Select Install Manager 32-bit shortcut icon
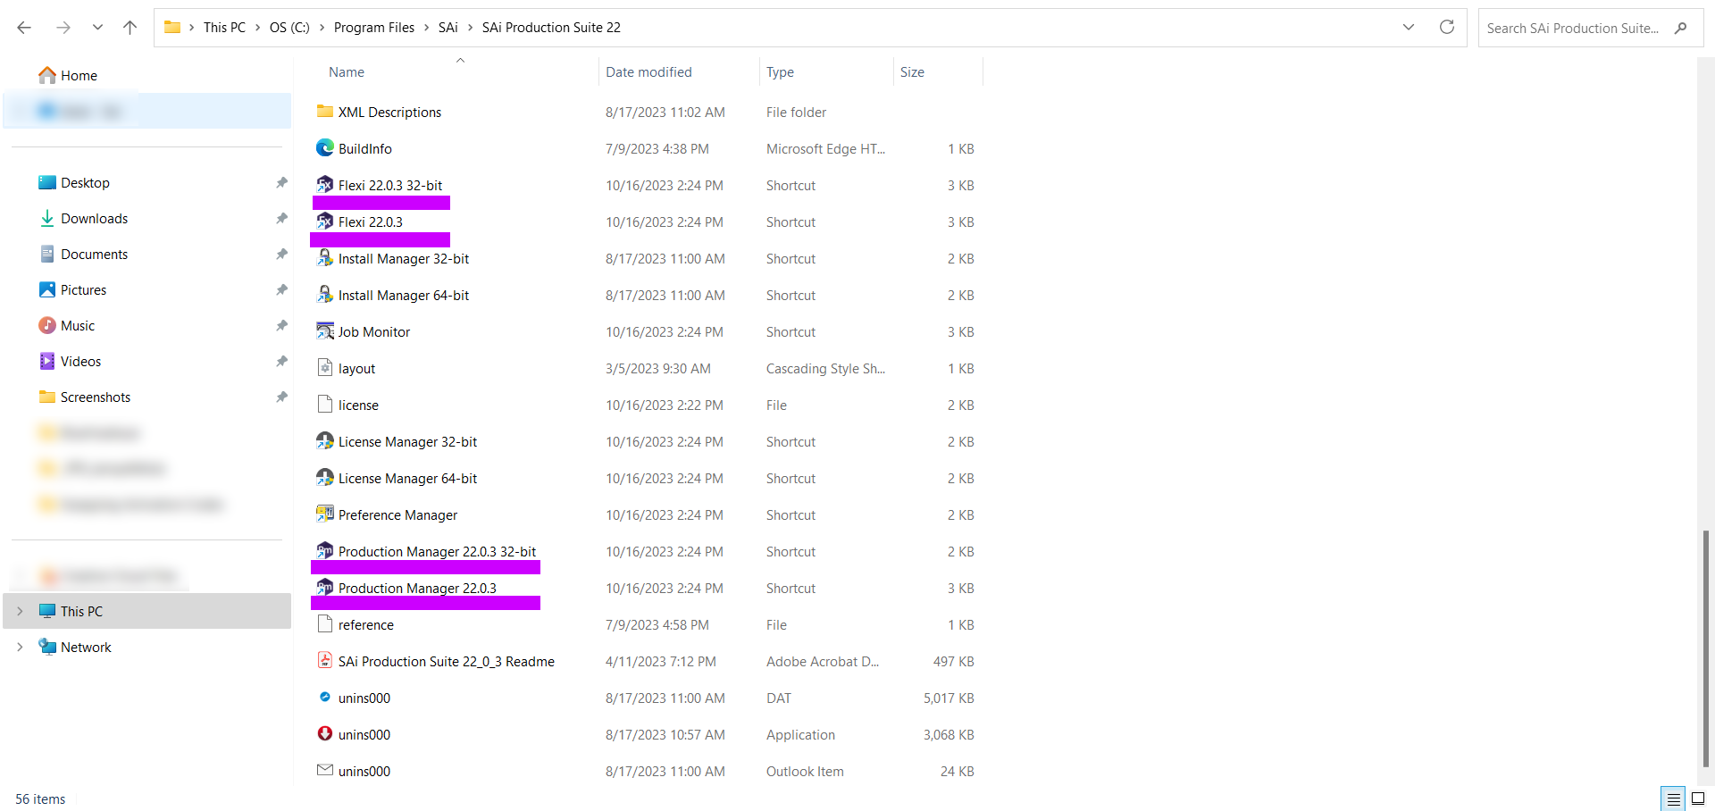 (x=325, y=258)
